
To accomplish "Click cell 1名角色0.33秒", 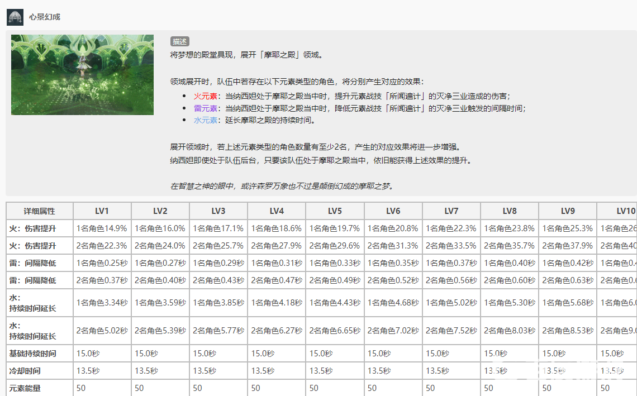I will [335, 263].
